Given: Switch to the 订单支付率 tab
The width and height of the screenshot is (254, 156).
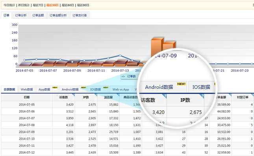Looking at the screenshot, I should coord(80,15).
